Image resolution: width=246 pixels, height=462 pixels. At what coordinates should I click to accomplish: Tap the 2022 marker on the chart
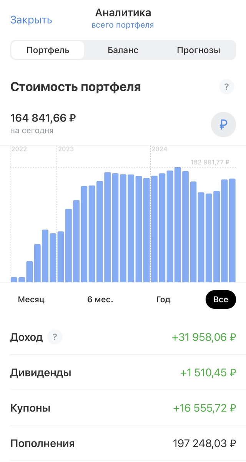tap(19, 149)
